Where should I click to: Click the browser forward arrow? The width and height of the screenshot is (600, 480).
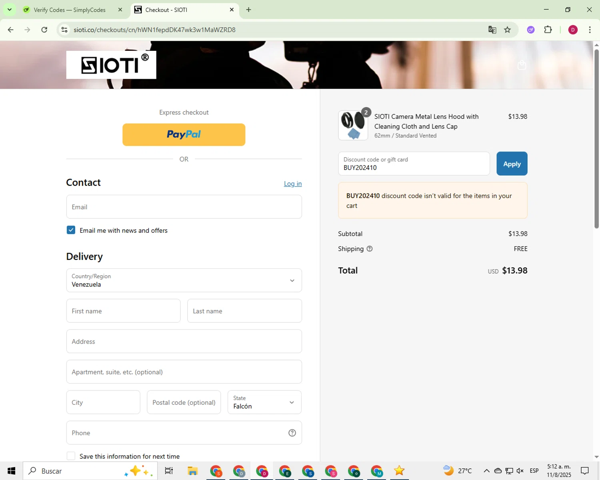coord(27,30)
